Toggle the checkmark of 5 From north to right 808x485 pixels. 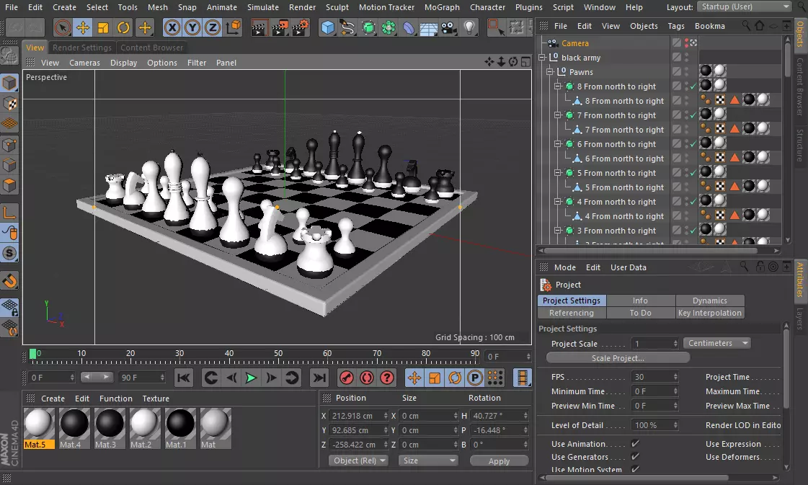pyautogui.click(x=693, y=173)
